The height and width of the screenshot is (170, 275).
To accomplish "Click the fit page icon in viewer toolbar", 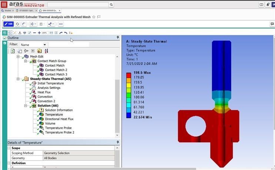I will click(56, 33).
